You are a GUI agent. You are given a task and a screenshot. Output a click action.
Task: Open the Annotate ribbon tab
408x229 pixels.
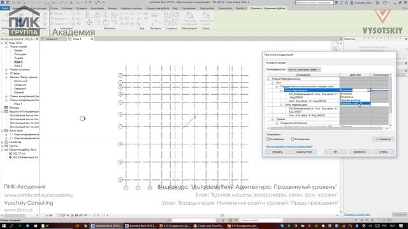97,8
